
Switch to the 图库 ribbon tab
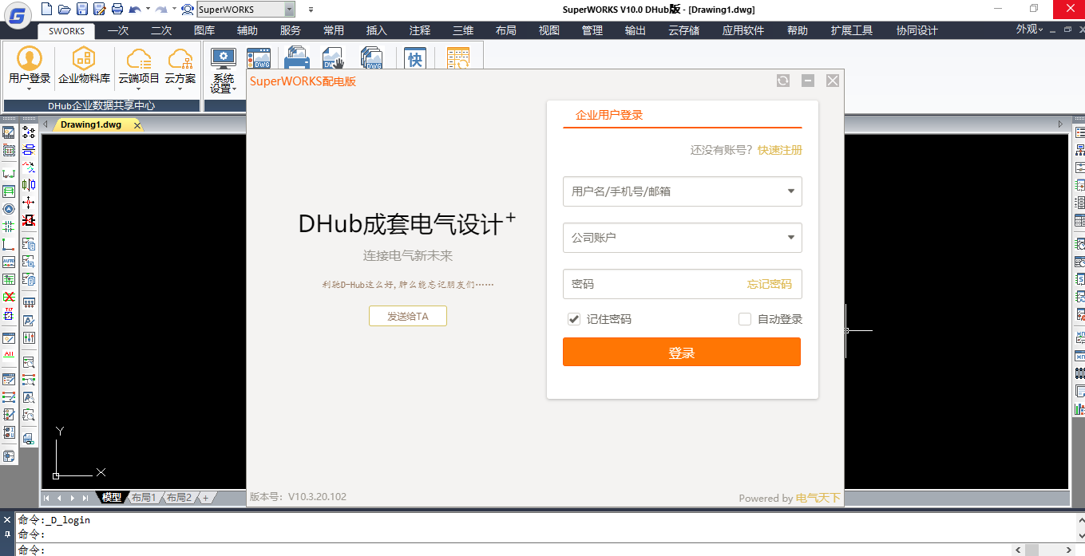click(x=204, y=30)
